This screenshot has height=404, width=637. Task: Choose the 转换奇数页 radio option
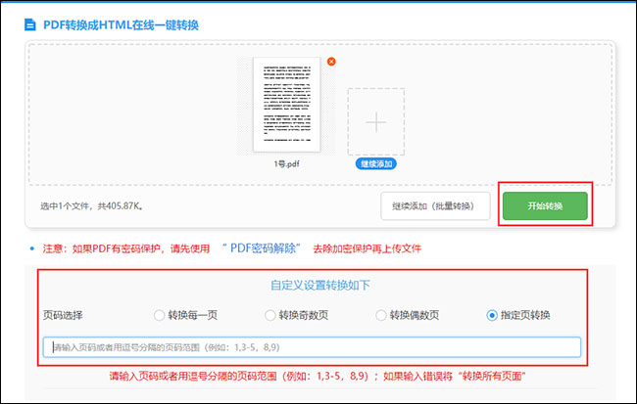pos(270,315)
